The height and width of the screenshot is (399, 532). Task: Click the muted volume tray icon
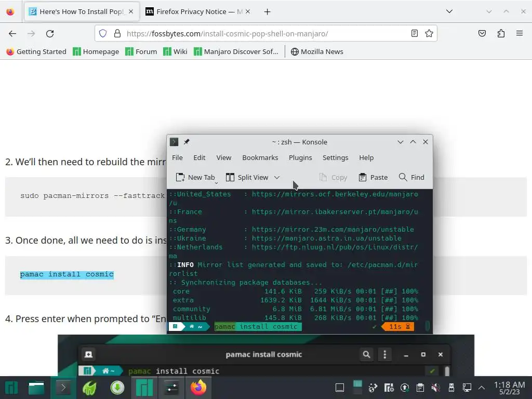pyautogui.click(x=436, y=388)
